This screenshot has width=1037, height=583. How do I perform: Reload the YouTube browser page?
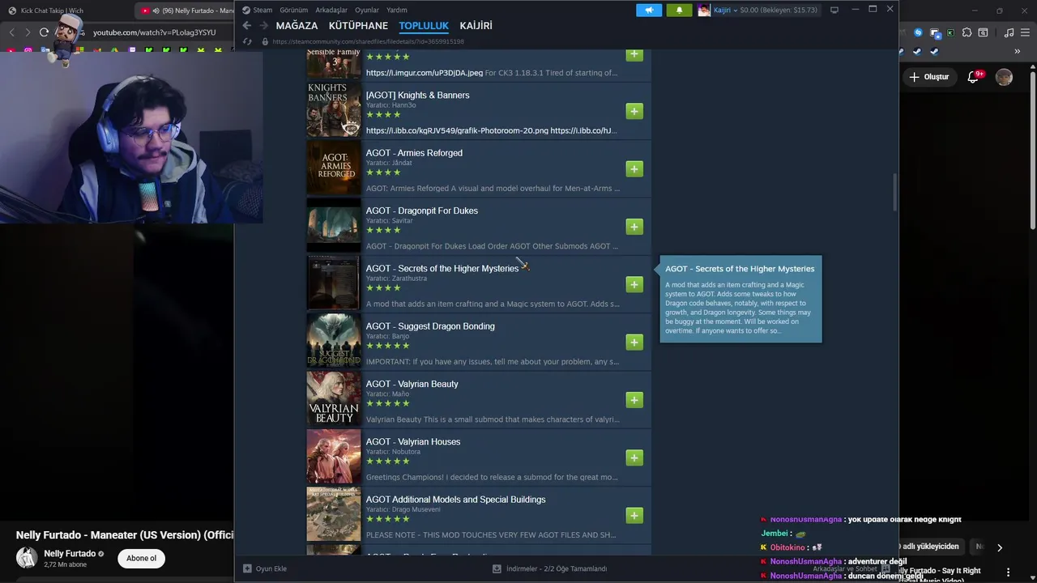pyautogui.click(x=44, y=32)
